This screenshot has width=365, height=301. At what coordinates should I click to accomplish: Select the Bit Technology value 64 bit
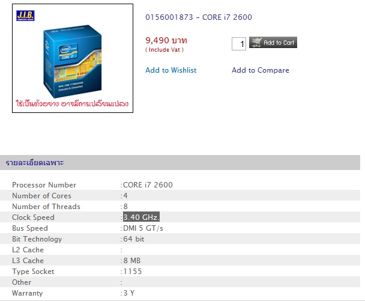click(133, 239)
